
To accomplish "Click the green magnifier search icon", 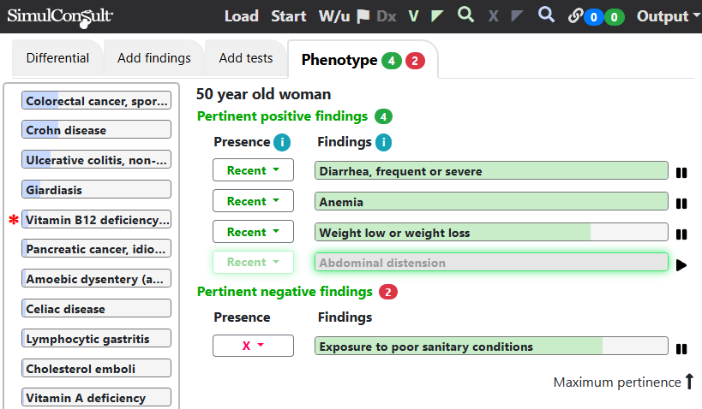I will (x=465, y=15).
